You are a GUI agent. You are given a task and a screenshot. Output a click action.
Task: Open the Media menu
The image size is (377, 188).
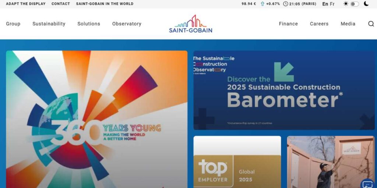pyautogui.click(x=348, y=24)
